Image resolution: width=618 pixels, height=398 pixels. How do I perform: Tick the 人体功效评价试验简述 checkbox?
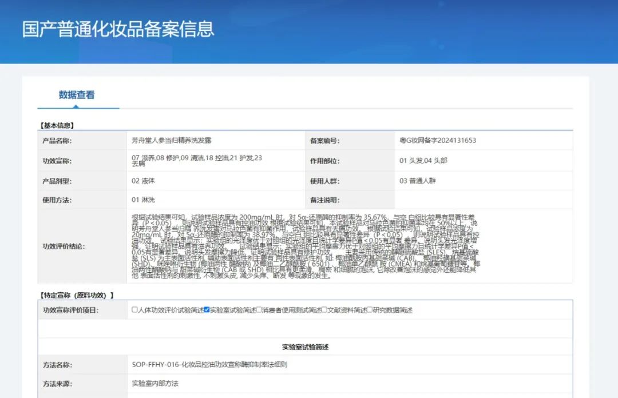click(x=134, y=310)
